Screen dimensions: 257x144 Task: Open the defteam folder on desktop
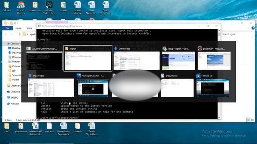coord(7,6)
